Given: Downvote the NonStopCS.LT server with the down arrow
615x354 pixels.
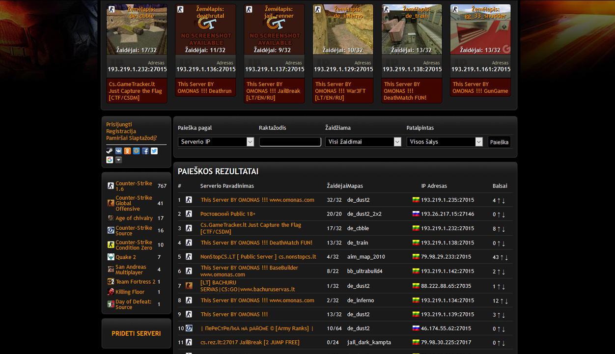Looking at the screenshot, I should pyautogui.click(x=506, y=257).
